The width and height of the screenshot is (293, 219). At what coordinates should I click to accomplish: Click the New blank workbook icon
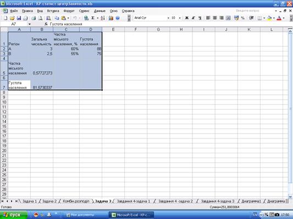point(5,18)
